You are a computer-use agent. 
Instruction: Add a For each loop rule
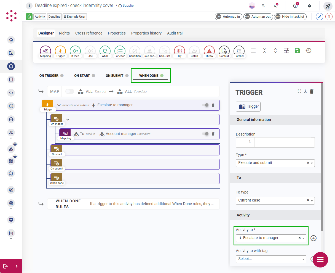click(x=120, y=51)
